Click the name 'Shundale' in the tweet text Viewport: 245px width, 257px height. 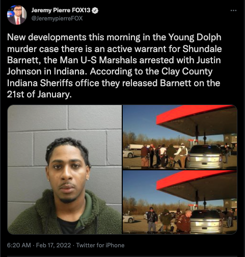[202, 49]
